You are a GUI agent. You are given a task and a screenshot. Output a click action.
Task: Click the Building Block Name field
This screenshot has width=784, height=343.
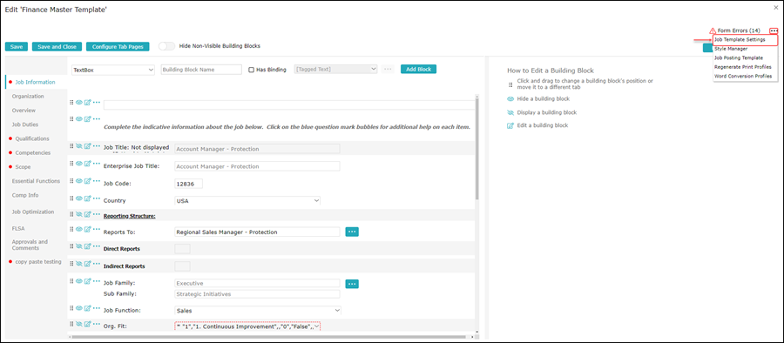pyautogui.click(x=201, y=70)
